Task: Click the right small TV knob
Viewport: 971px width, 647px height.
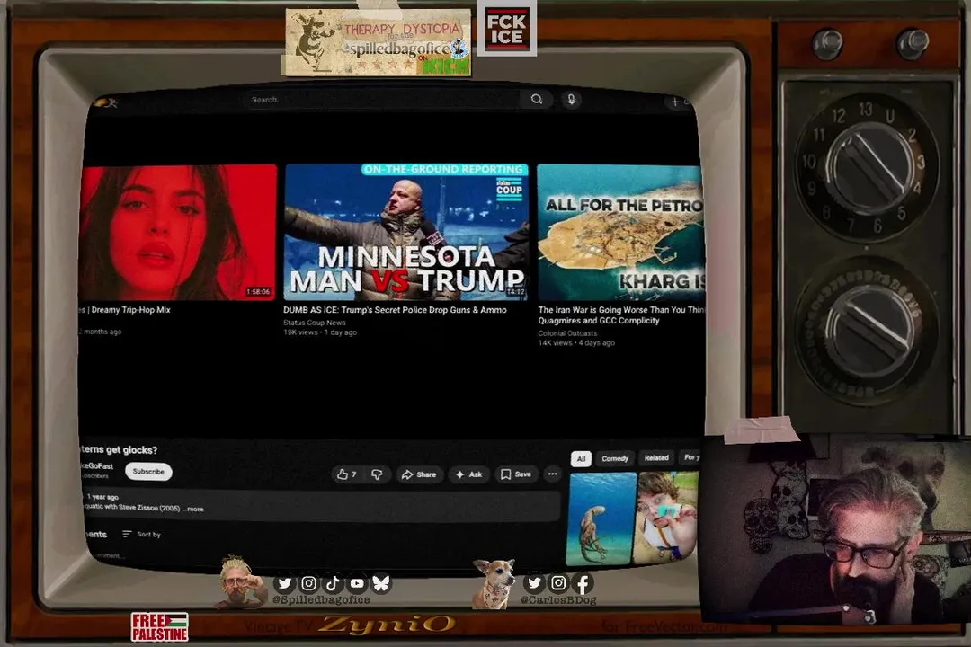Action: 913,43
